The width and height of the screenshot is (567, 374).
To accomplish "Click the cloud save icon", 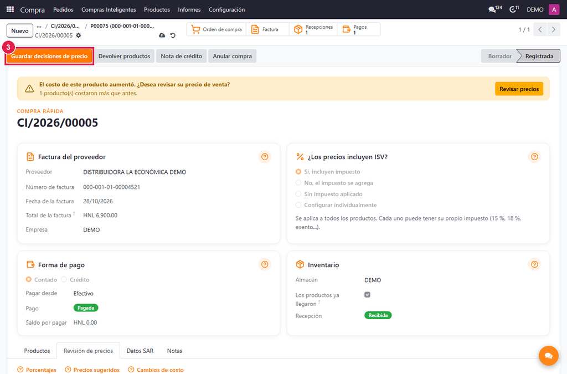I will 162,35.
